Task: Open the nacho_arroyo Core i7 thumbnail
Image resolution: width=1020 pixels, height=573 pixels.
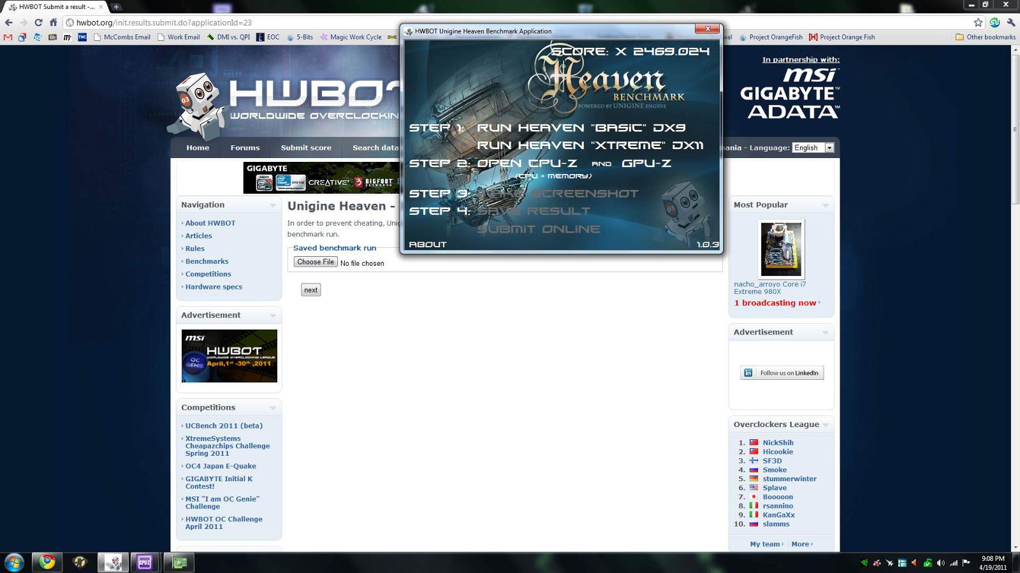Action: click(x=781, y=249)
